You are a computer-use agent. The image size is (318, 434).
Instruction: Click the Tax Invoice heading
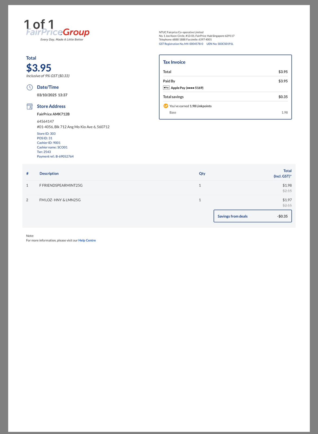click(x=174, y=62)
